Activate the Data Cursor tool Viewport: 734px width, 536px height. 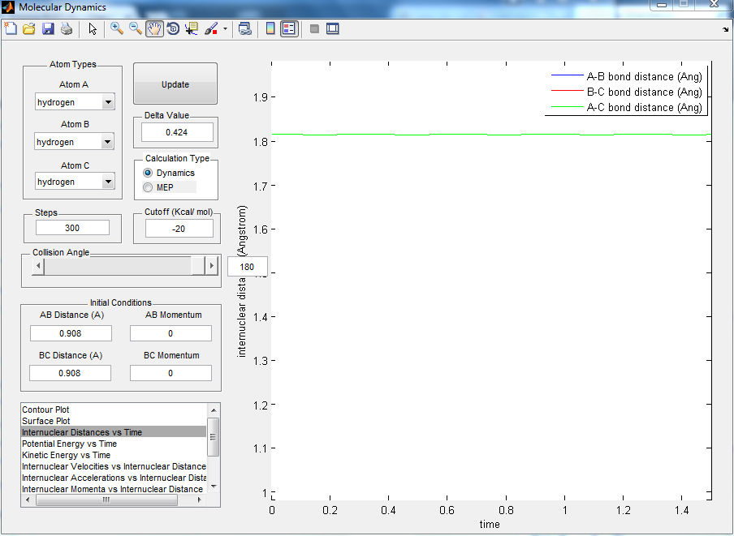click(x=192, y=29)
